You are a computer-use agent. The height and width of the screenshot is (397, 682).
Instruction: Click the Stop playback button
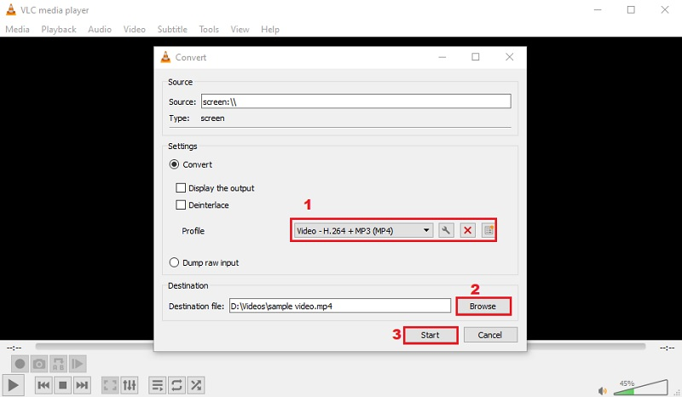tap(62, 385)
